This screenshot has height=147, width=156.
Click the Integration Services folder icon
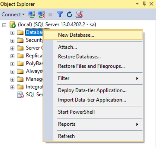coord(20,87)
